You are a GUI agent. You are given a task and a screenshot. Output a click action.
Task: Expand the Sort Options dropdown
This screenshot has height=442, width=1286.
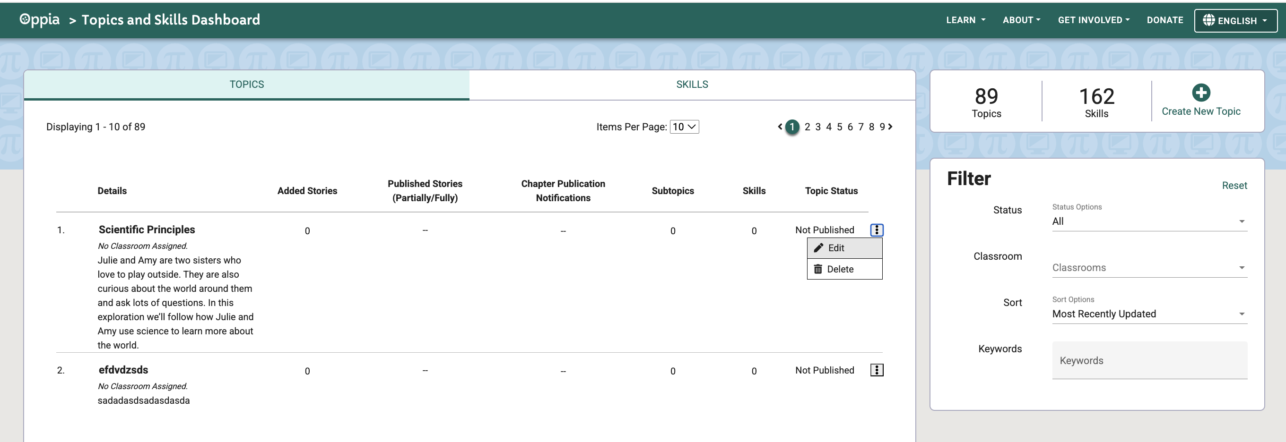1149,314
